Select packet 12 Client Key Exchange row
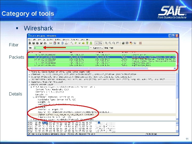 pyautogui.click(x=102, y=59)
